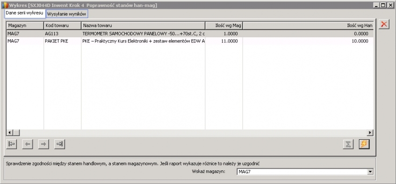Image resolution: width=396 pixels, height=184 pixels.
Task: Sort by Magazyn column header
Action: 25,26
